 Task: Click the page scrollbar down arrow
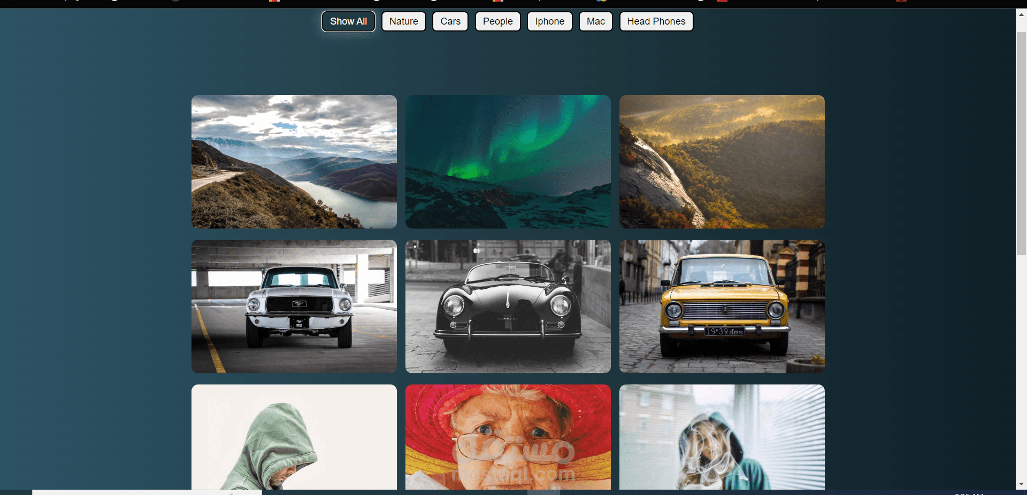pyautogui.click(x=1021, y=484)
